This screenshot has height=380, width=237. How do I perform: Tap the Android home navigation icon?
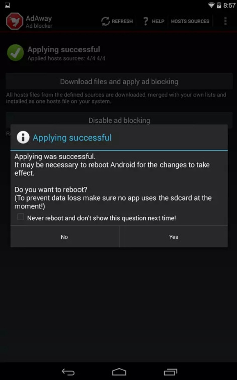click(x=119, y=372)
